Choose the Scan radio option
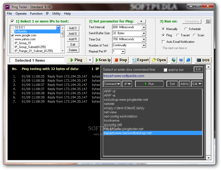 (195, 35)
